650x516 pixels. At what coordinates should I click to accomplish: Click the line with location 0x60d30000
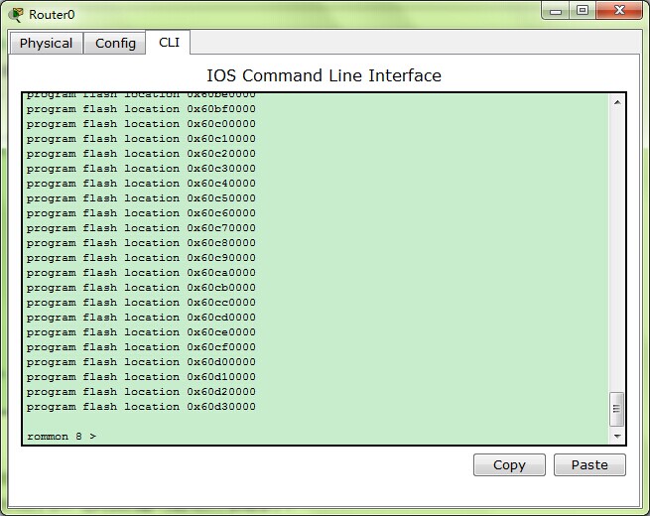pos(141,407)
